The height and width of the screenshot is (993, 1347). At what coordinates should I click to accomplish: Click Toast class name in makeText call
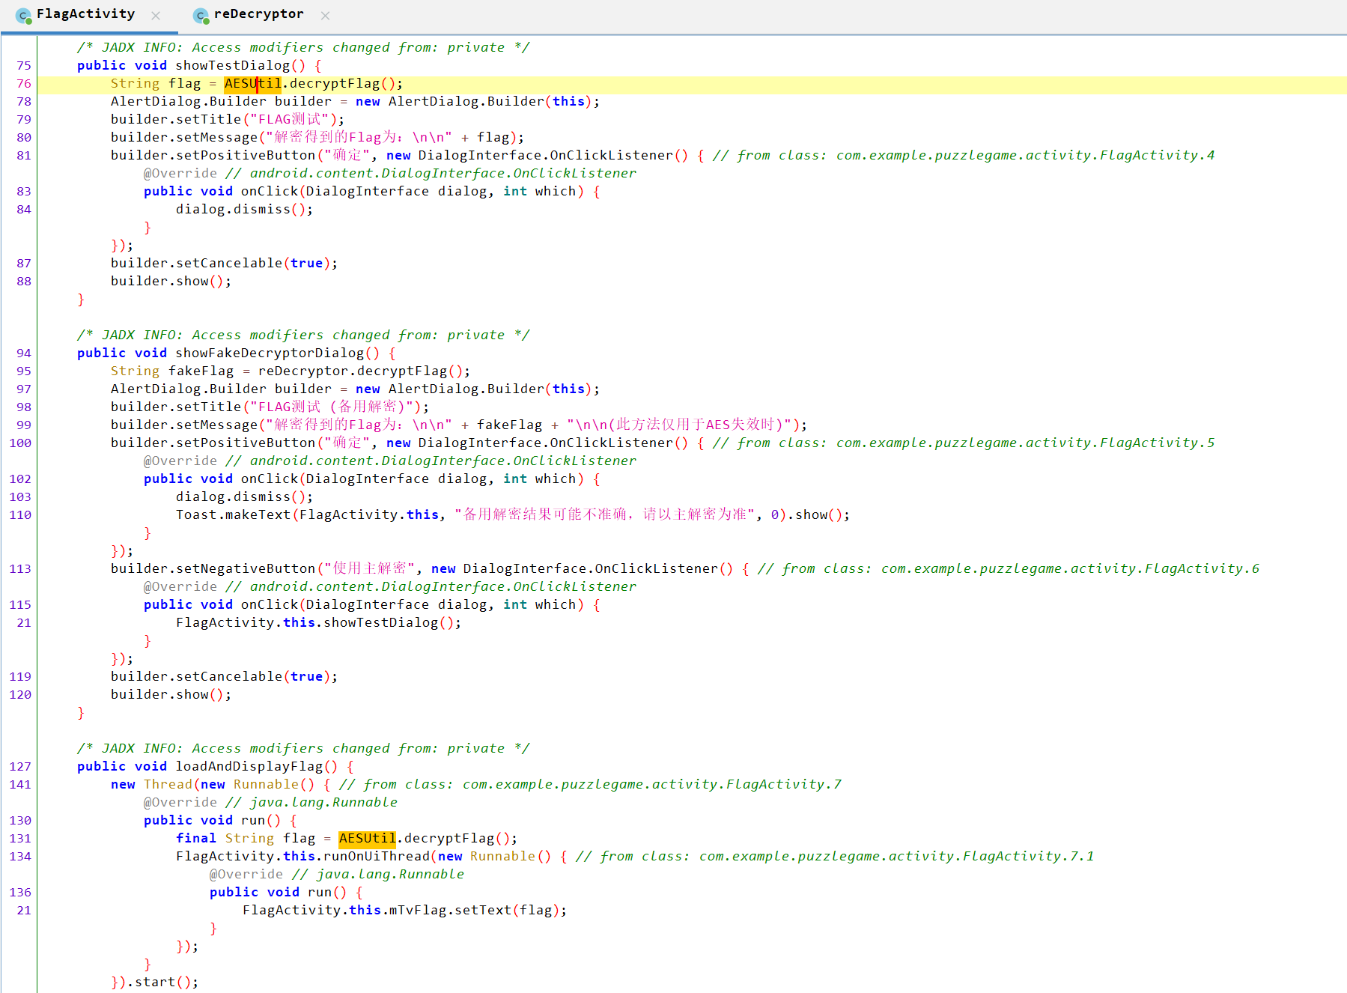[196, 515]
